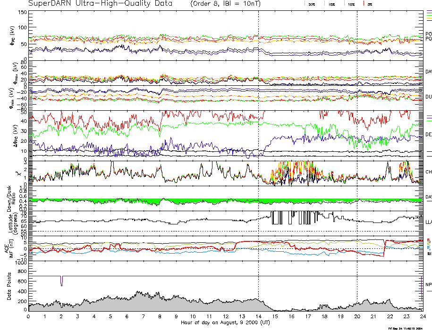Click hour tick label '0' on x-axis
432x330 pixels.
[28, 316]
